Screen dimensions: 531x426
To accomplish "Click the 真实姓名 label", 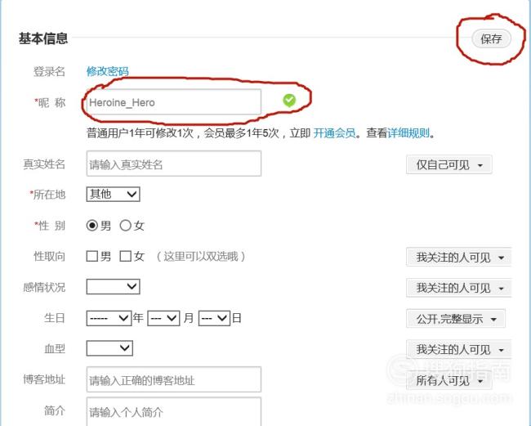I will point(44,164).
